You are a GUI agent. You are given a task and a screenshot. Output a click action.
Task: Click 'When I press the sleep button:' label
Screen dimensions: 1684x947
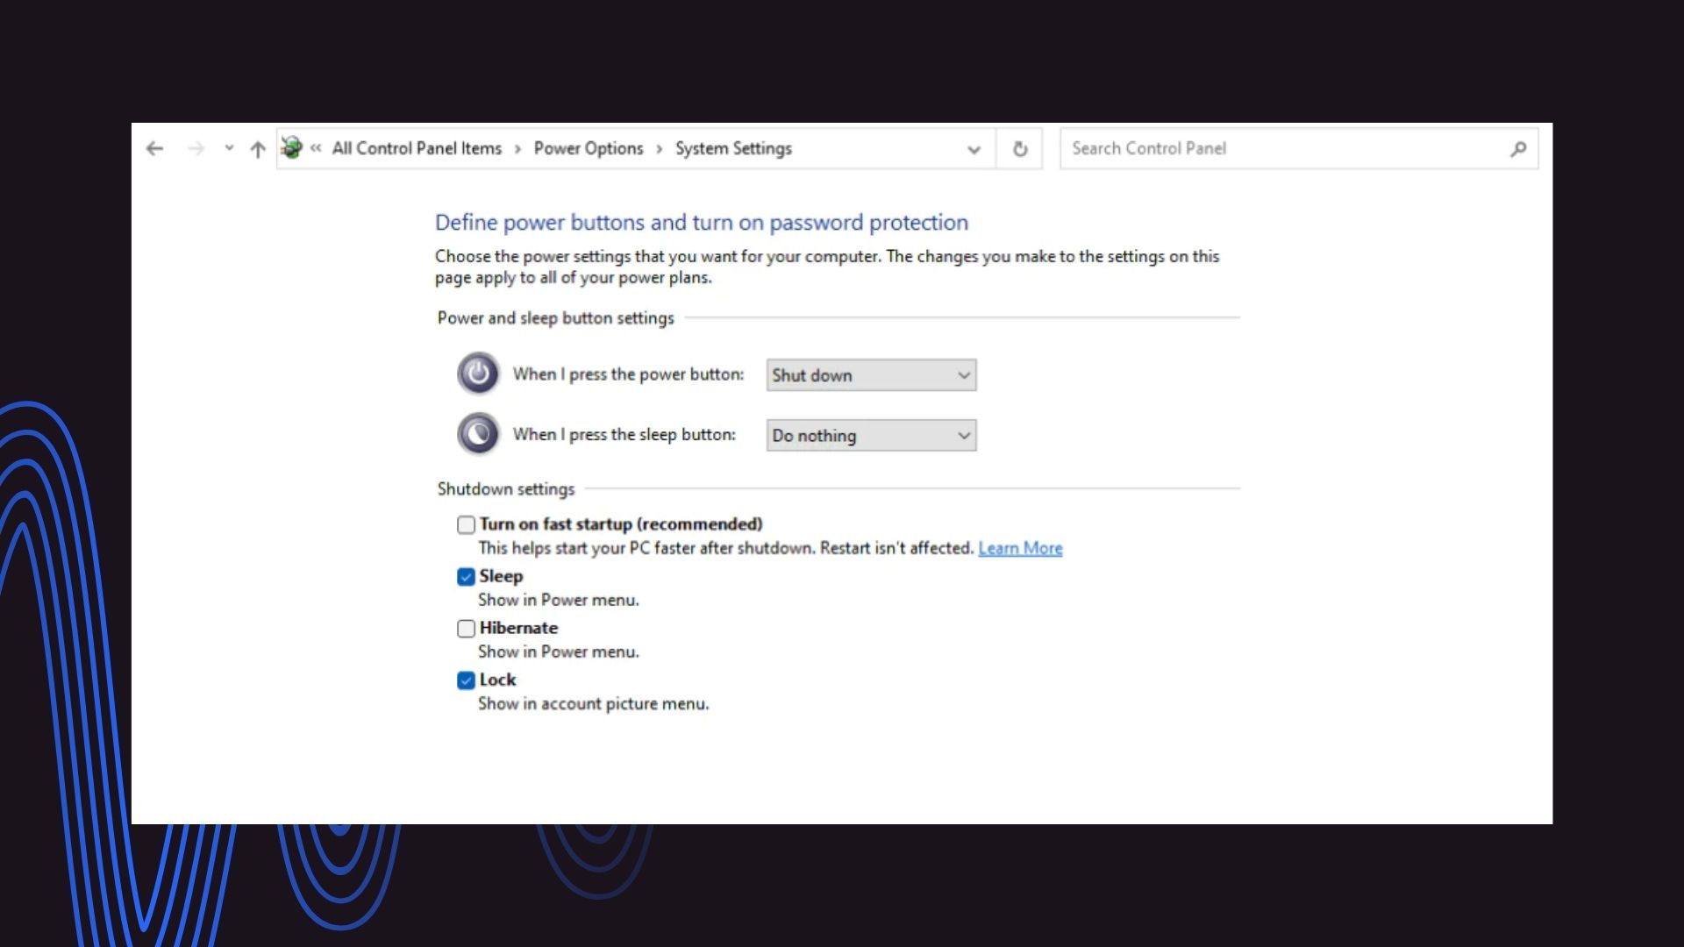[624, 434]
